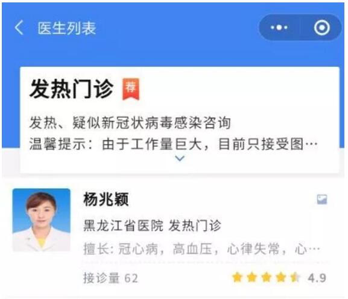Screen dimensions: 348x299
Task: Click 发热、疑似新冠状病毒感染咨询 description line
Action: tap(130, 122)
